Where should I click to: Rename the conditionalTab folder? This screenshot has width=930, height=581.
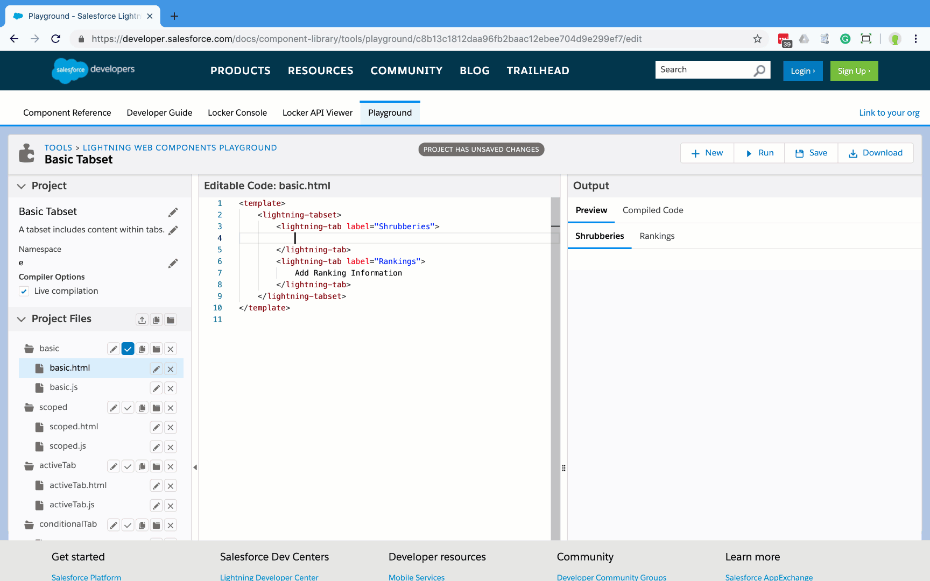click(114, 525)
